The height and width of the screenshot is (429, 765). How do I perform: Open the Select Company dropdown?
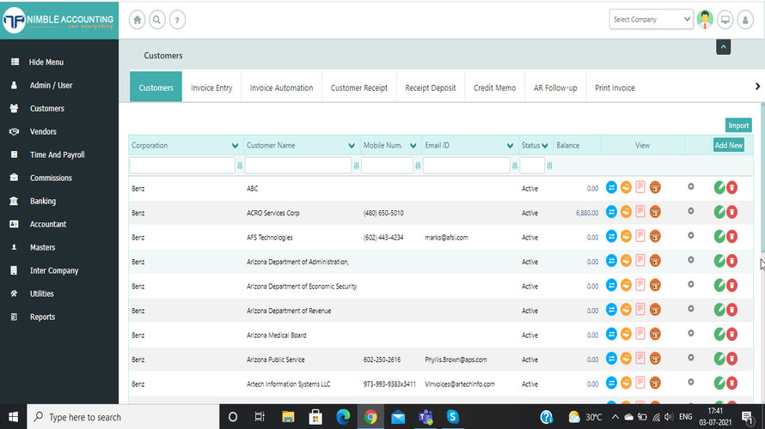click(651, 20)
